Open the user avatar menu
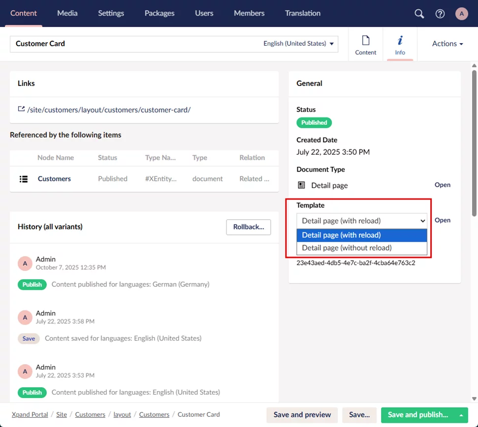The image size is (478, 427). [x=461, y=14]
